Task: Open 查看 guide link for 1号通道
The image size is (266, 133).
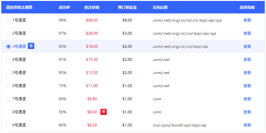Action: tap(247, 20)
